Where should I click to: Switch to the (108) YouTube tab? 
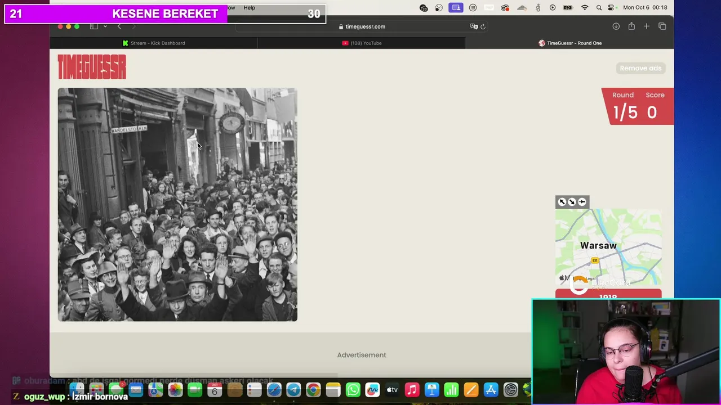tap(362, 43)
